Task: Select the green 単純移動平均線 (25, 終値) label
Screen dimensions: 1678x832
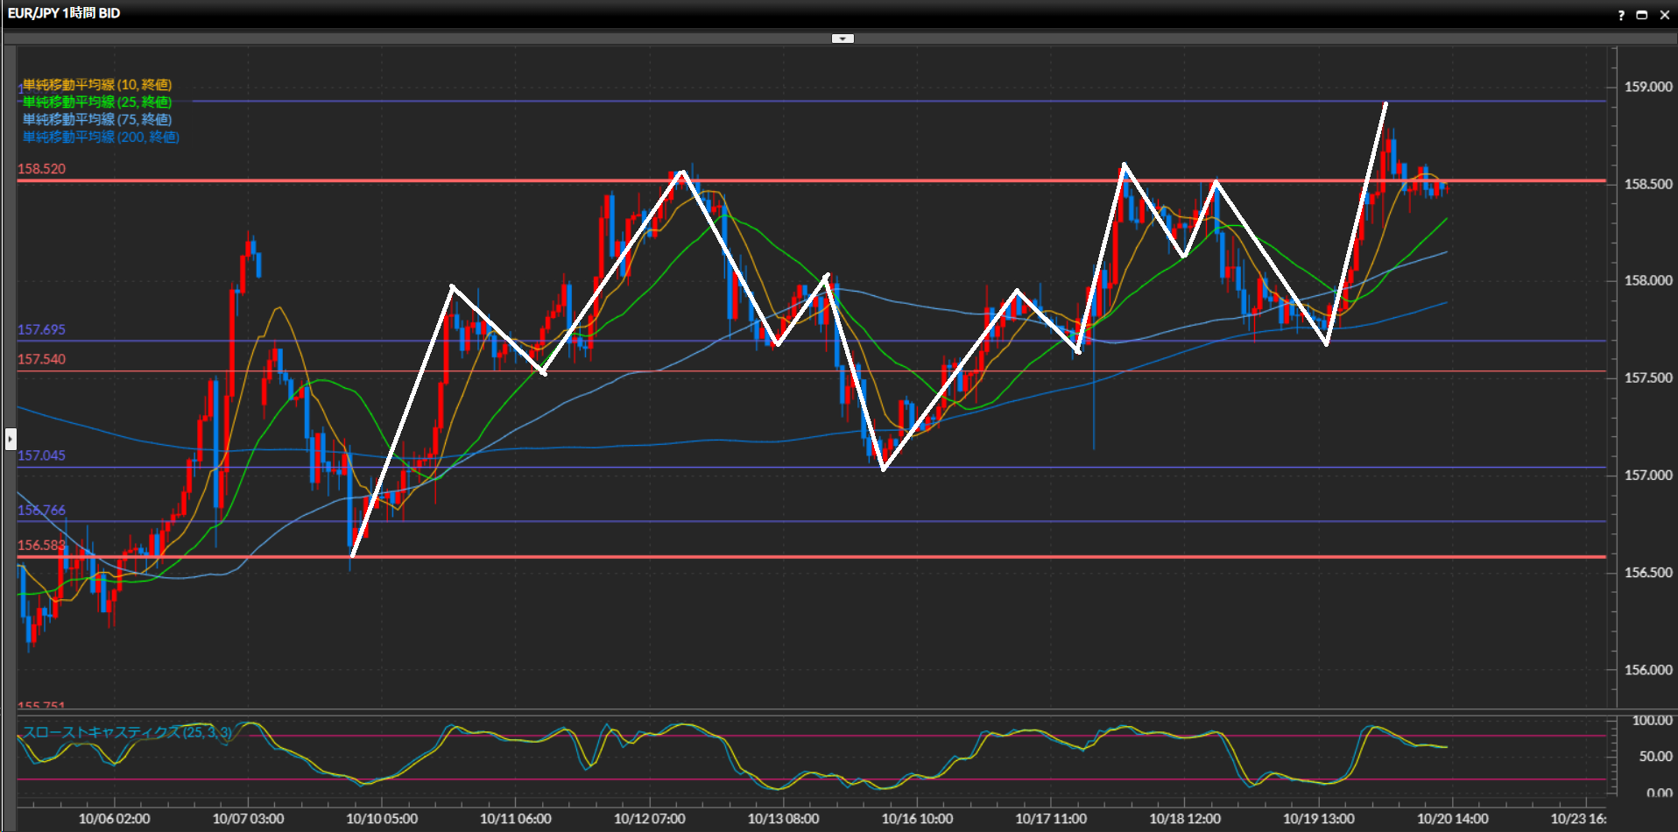Action: point(96,102)
